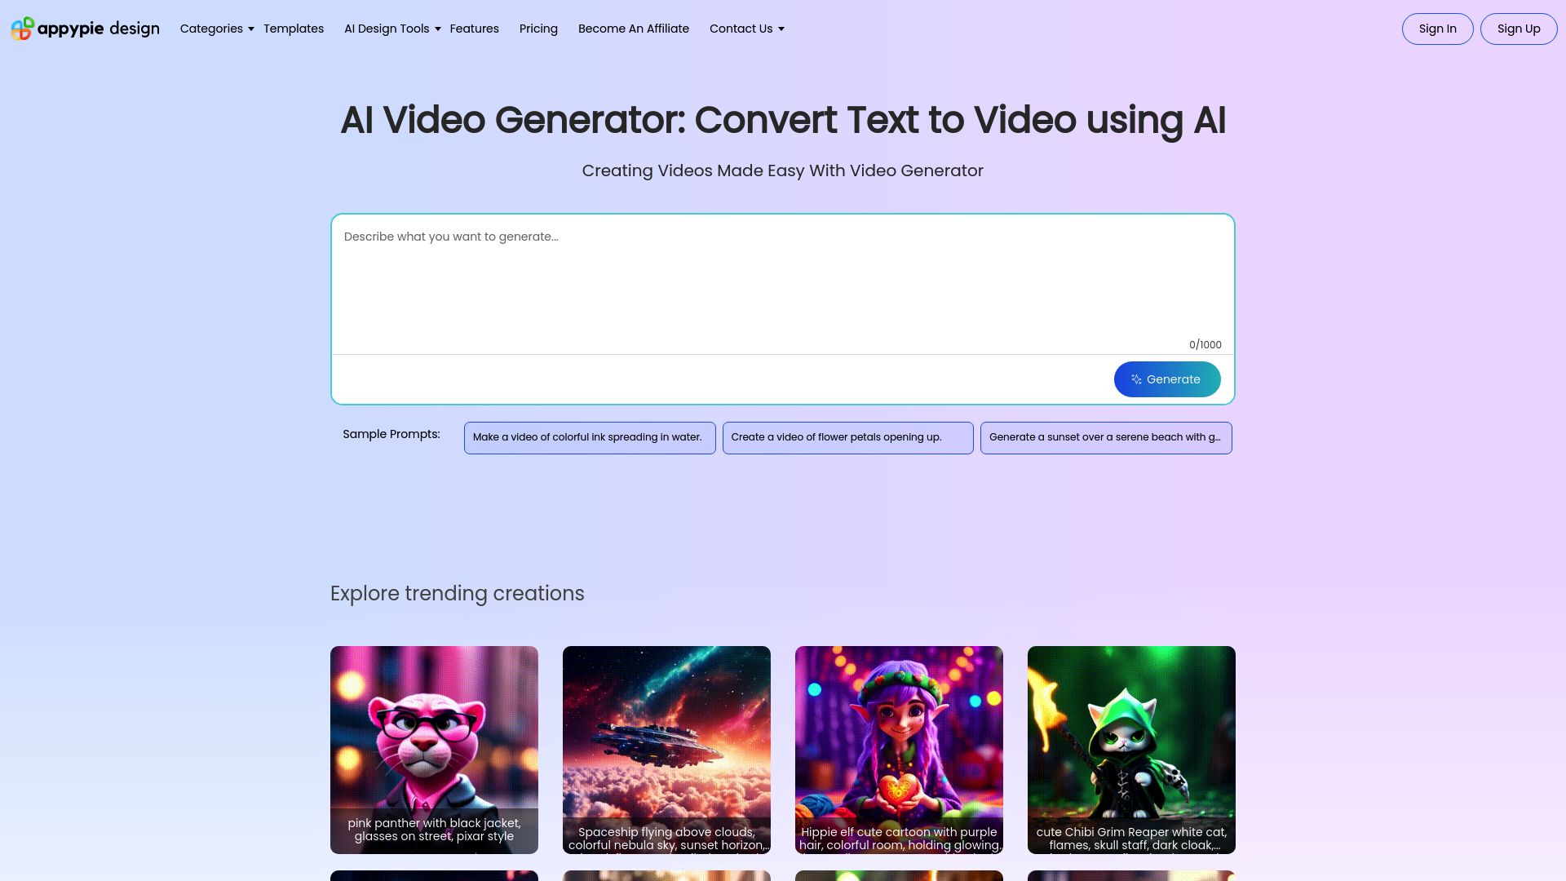Select the spaceship nebula trending creation thumbnail
Image resolution: width=1566 pixels, height=881 pixels.
pos(666,749)
